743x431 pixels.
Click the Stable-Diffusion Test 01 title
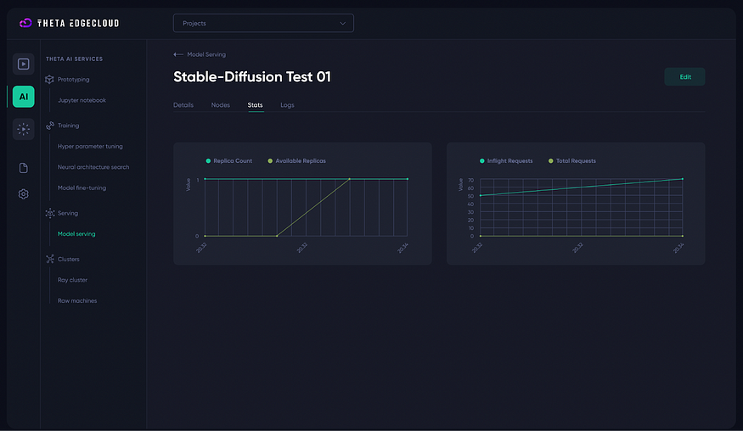(x=252, y=76)
